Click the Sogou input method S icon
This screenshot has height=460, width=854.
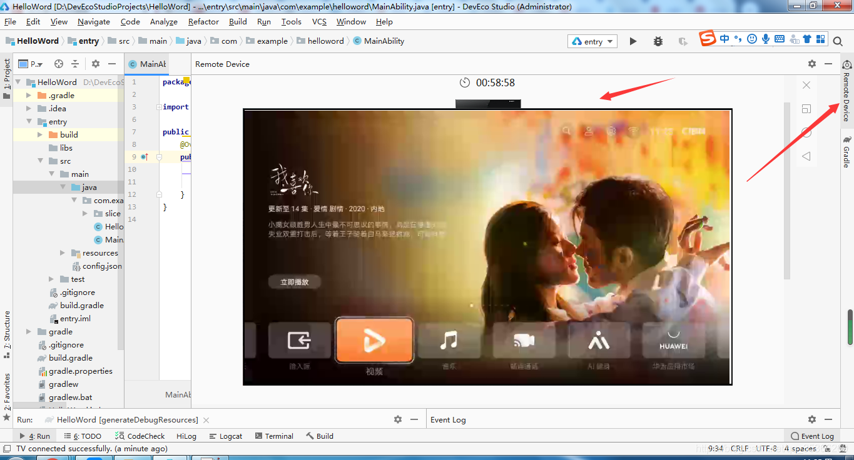pyautogui.click(x=707, y=39)
